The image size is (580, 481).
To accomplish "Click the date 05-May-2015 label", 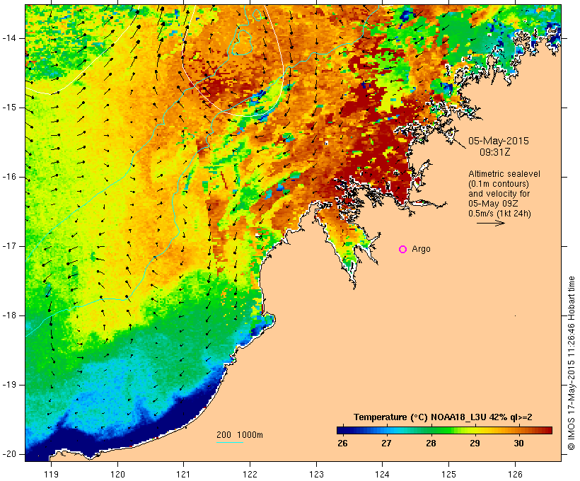I will coord(499,141).
